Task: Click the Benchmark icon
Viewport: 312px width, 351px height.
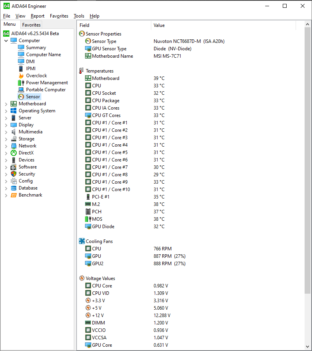Action: point(14,195)
